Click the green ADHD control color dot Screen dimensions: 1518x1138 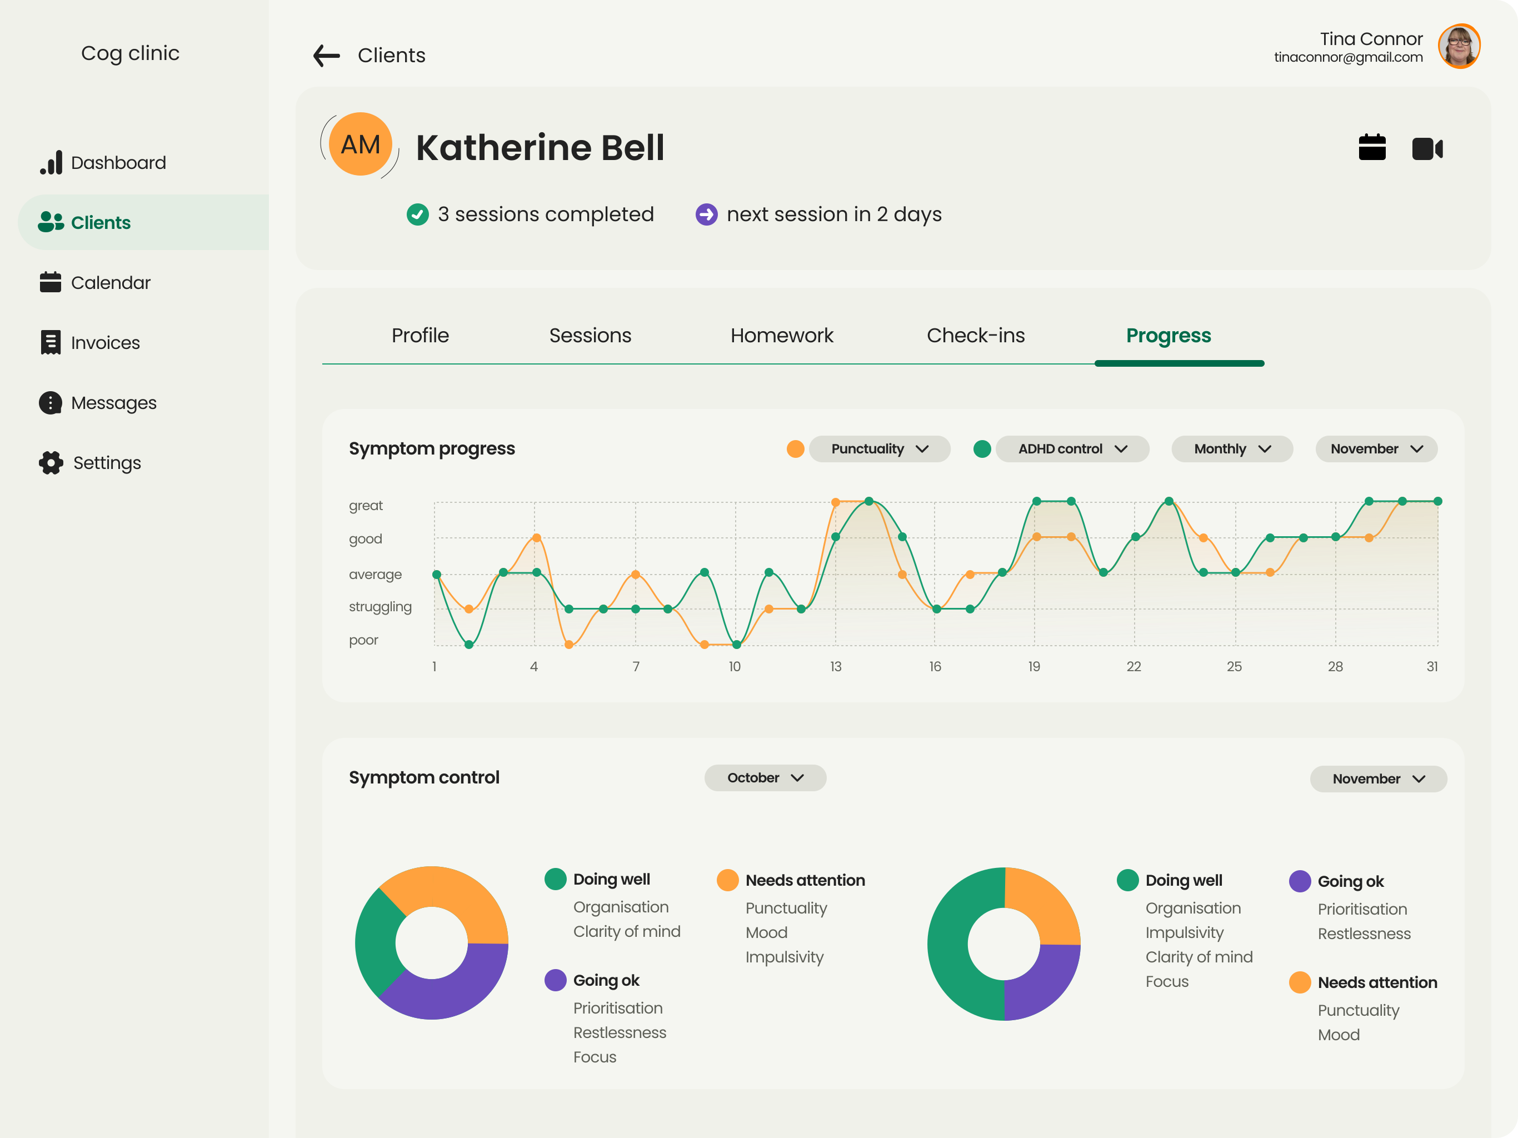point(982,449)
